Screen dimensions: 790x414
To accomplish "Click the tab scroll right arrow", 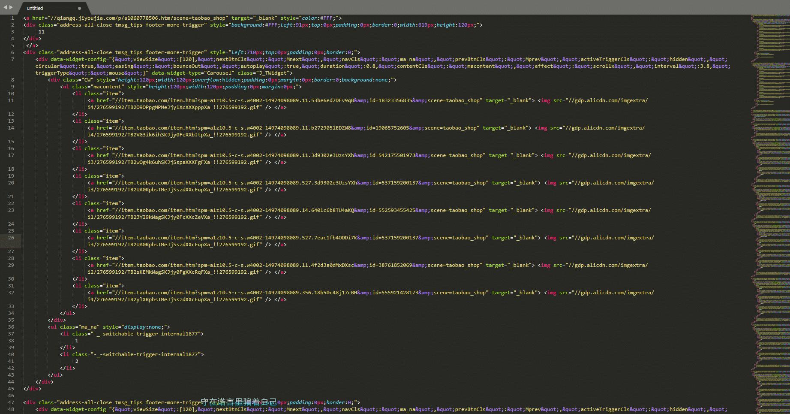I will coord(11,7).
